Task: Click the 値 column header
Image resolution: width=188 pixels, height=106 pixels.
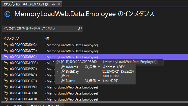Action: tap(47, 38)
